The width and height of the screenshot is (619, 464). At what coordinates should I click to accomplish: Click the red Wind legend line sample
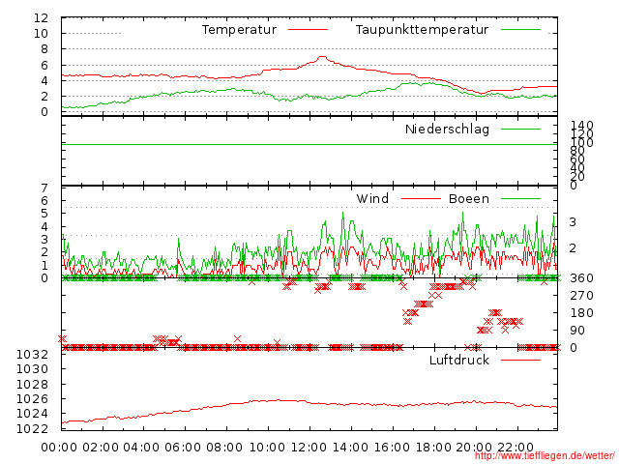[x=421, y=199]
